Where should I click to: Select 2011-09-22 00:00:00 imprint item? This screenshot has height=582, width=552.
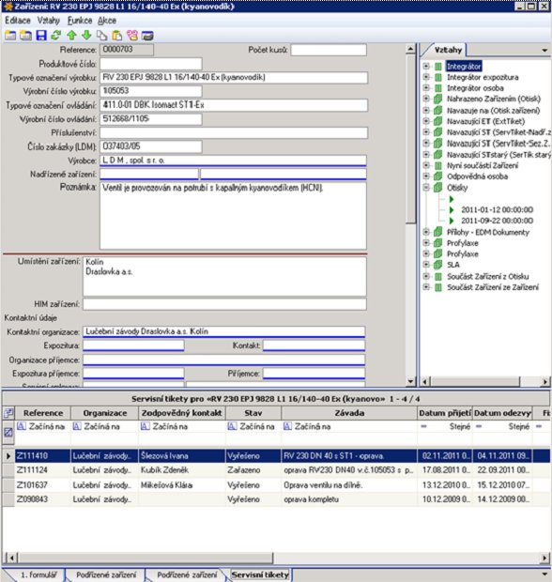[497, 221]
